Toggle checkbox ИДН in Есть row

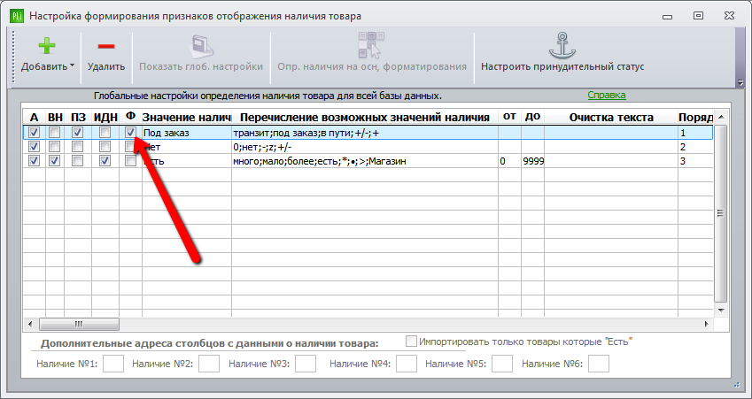click(105, 161)
